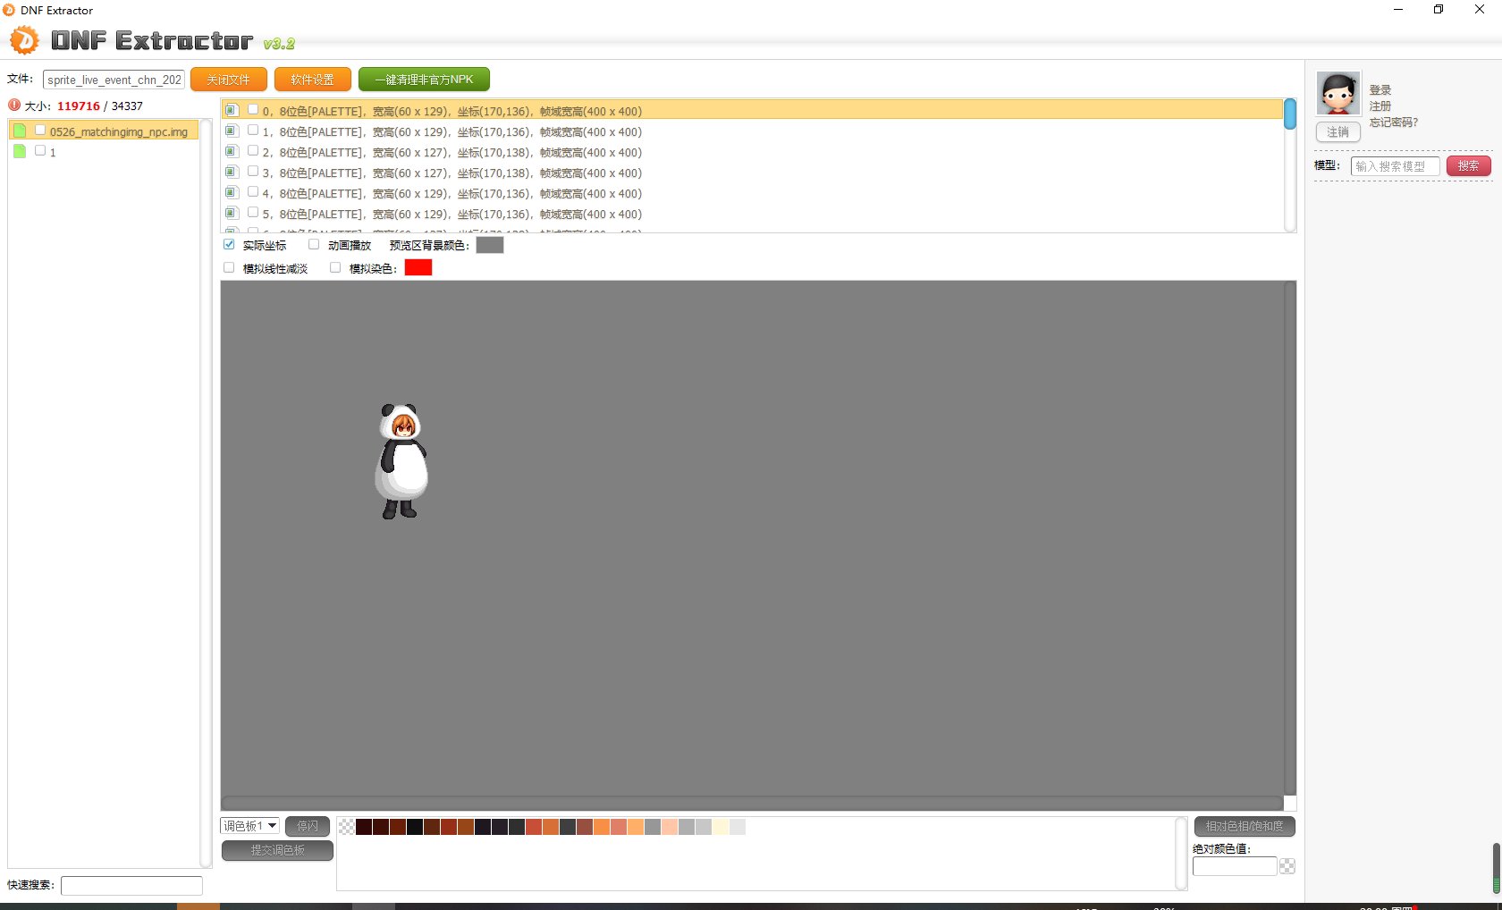Click the panda costume sprite in the preview
This screenshot has height=910, width=1502.
coord(401,461)
